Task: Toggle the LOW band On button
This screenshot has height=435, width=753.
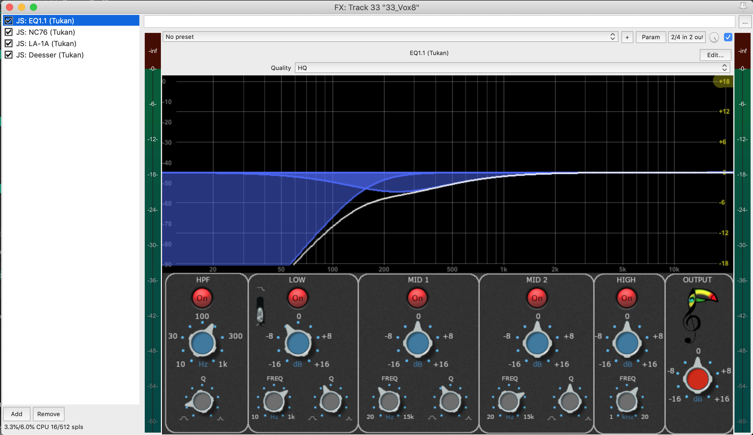Action: tap(298, 298)
